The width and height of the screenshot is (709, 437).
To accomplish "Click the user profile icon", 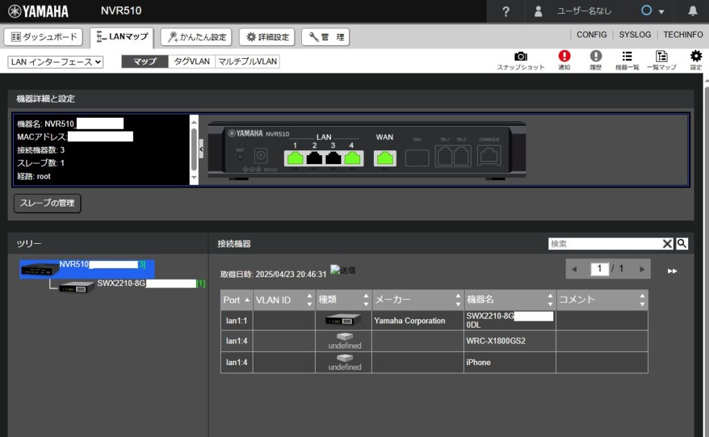I will 538,11.
